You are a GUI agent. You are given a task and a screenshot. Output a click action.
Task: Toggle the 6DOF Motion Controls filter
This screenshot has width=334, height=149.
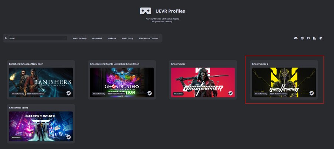148,38
